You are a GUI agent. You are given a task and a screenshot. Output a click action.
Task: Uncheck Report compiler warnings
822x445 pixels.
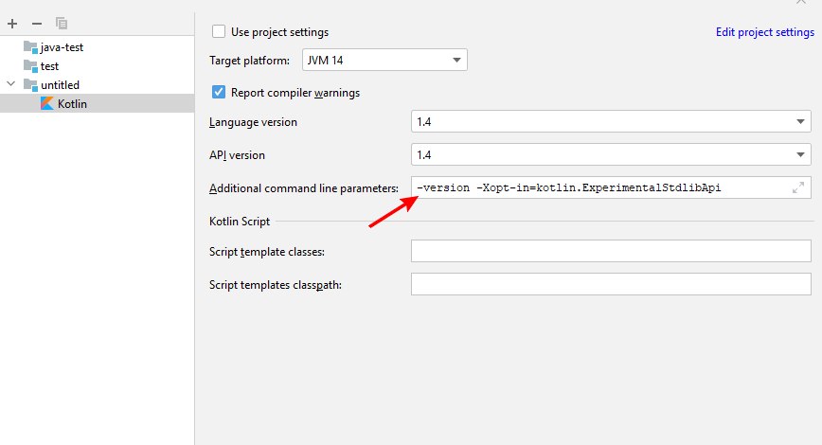[219, 92]
